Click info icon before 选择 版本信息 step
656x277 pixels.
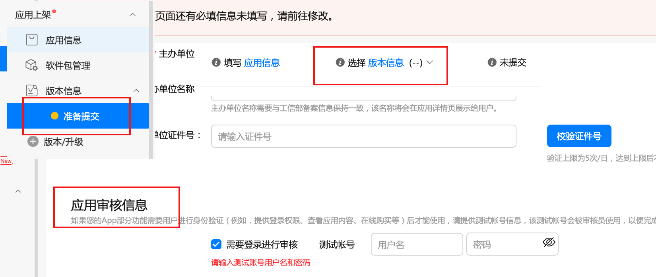340,62
